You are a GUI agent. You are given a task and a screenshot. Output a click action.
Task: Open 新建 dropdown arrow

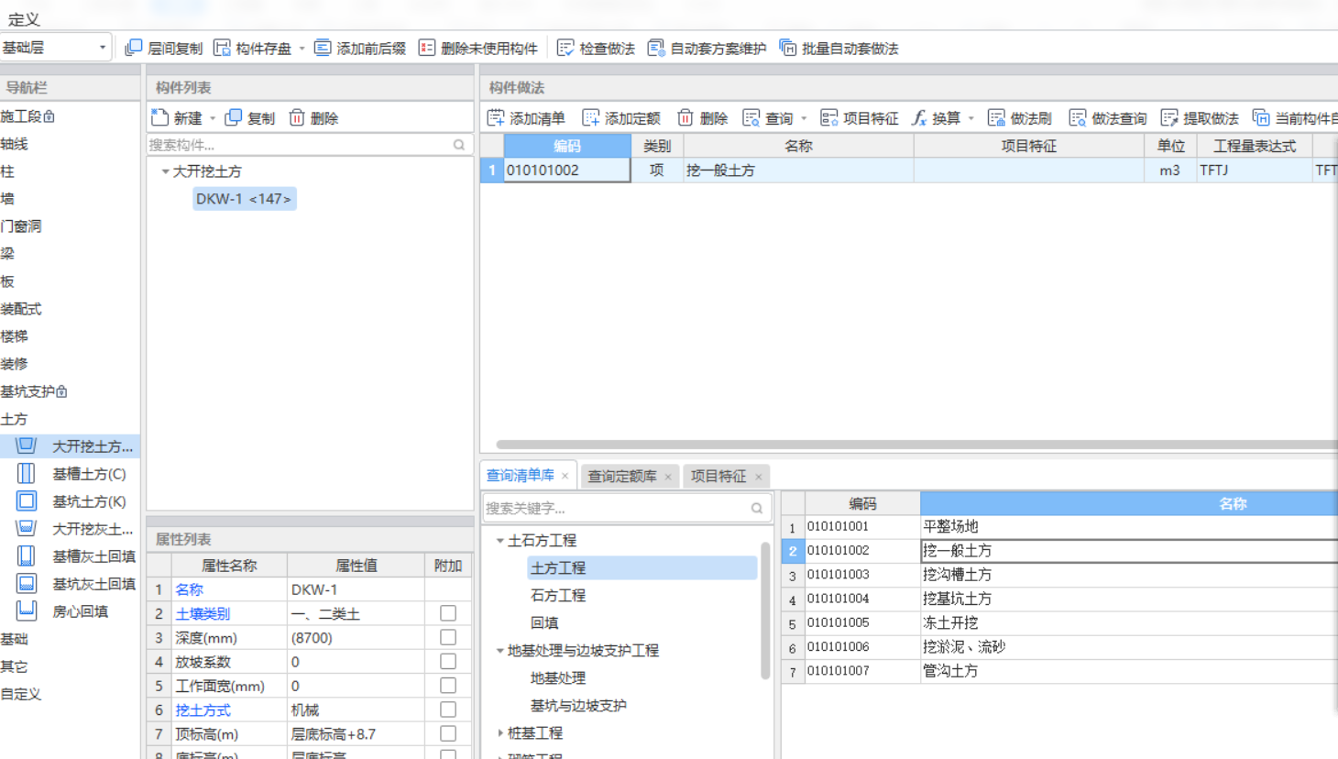click(x=213, y=118)
